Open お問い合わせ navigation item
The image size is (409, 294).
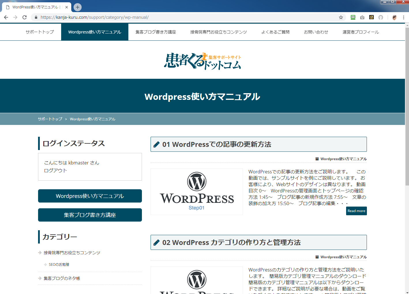click(x=316, y=32)
